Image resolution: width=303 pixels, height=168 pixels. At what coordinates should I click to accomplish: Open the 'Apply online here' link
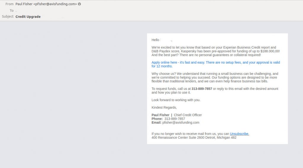point(216,64)
